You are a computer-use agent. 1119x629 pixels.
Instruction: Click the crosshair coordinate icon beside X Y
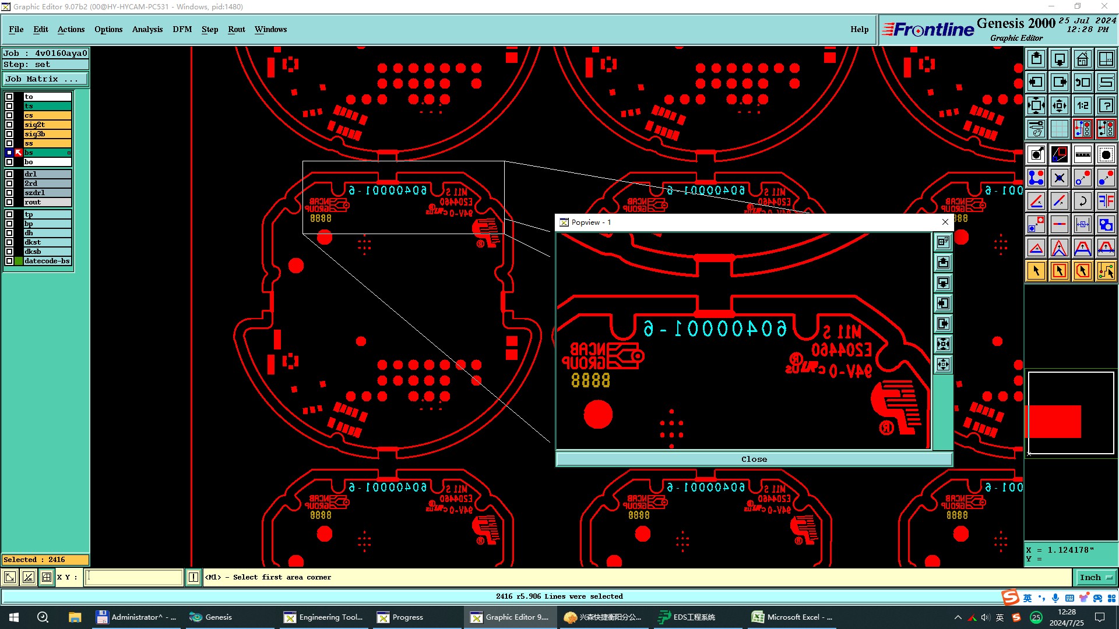(47, 577)
